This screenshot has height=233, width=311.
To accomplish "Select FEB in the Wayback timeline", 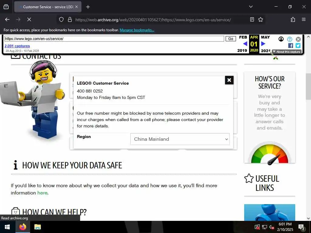I will (243, 37).
